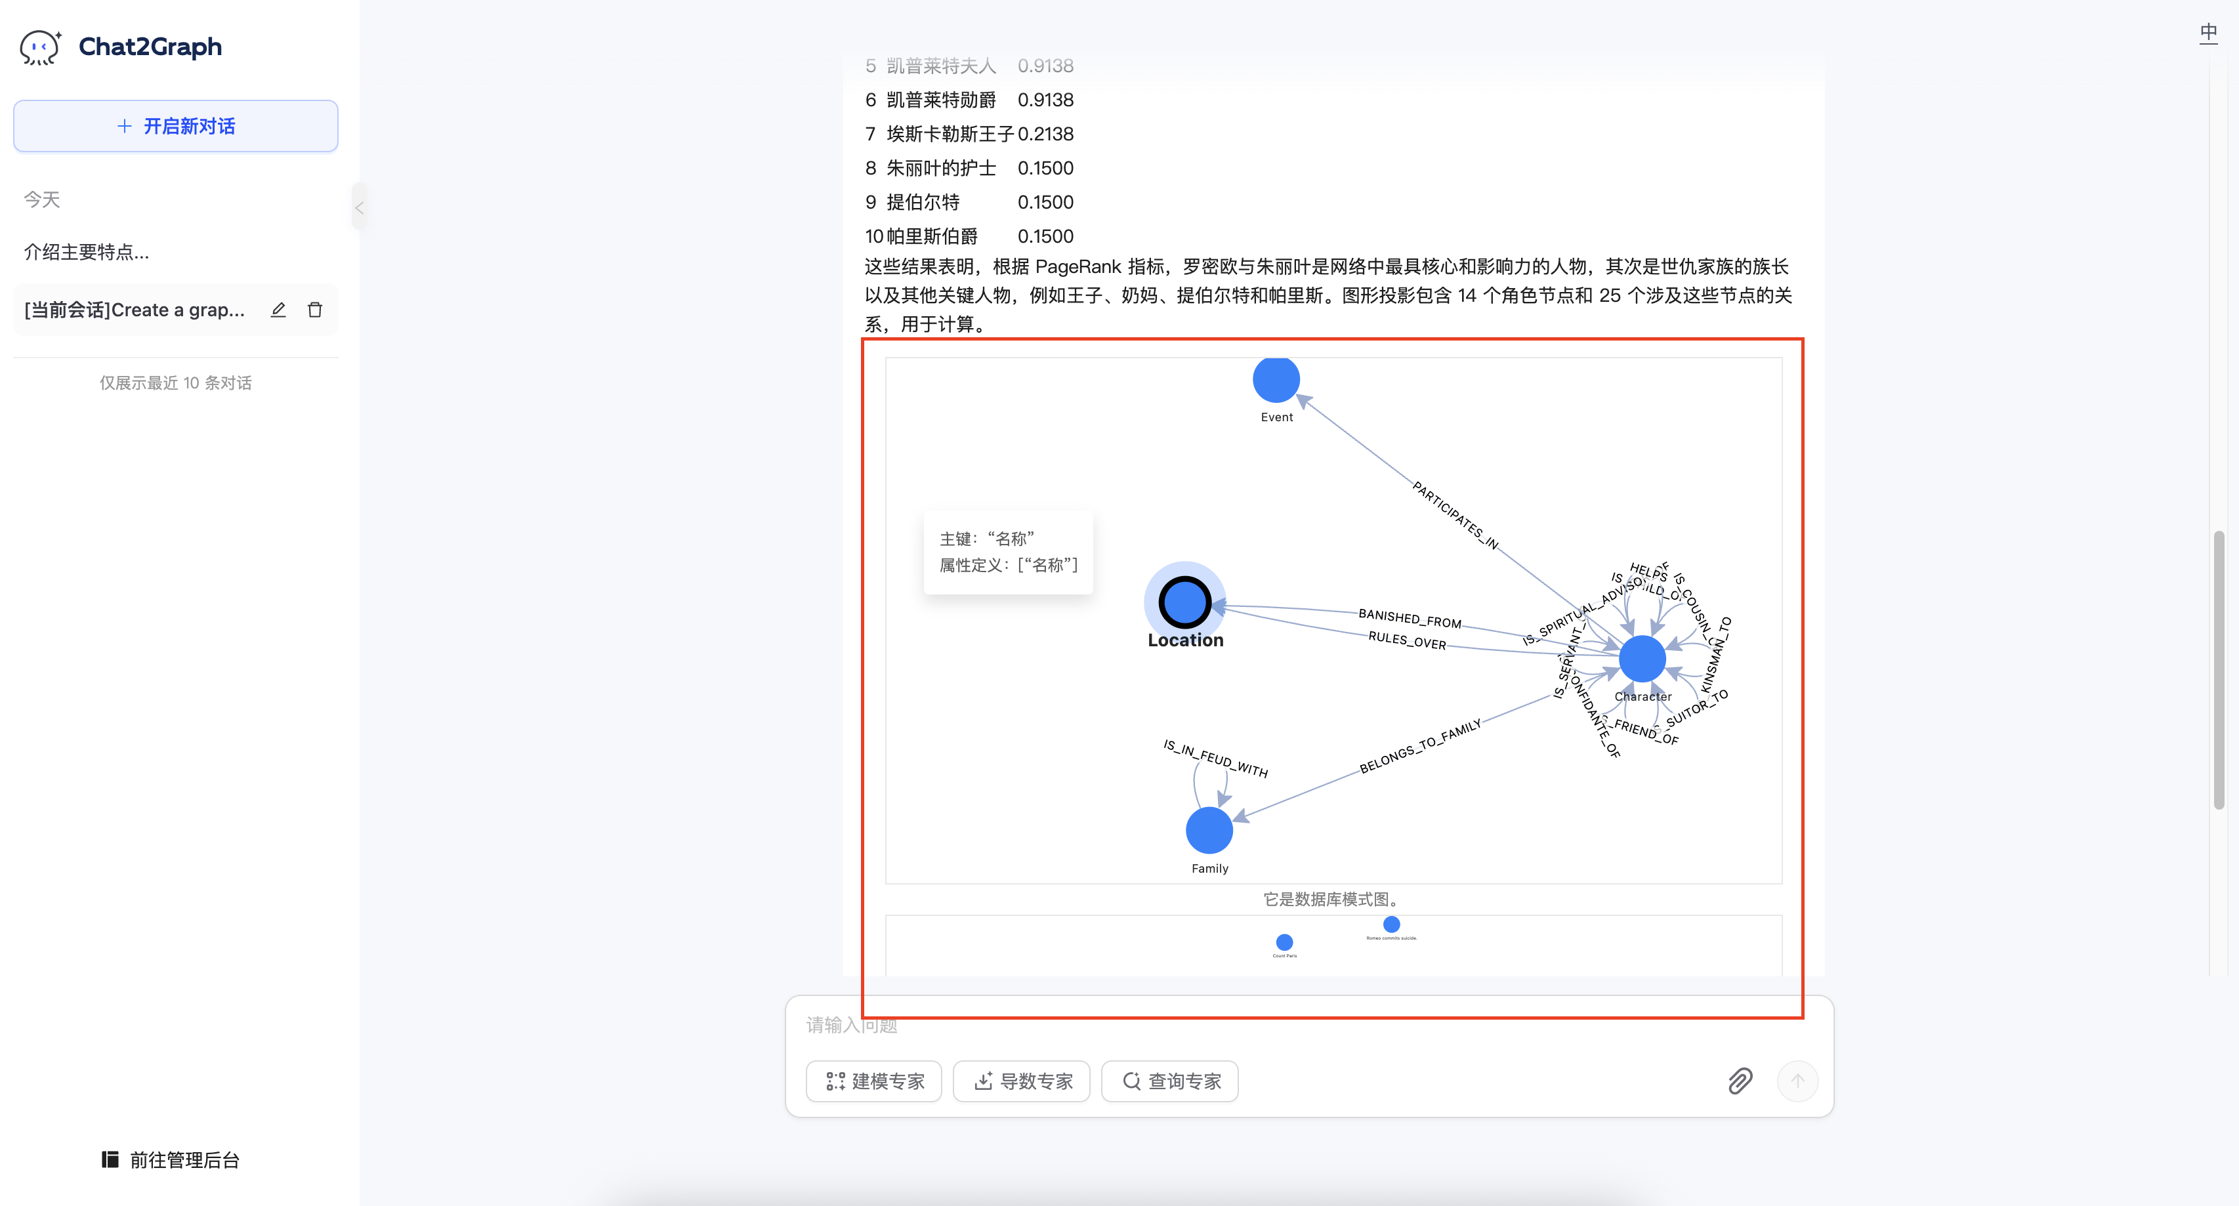Choose the 建模专家 modeling expert button
Viewport: 2239px width, 1206px height.
(873, 1082)
